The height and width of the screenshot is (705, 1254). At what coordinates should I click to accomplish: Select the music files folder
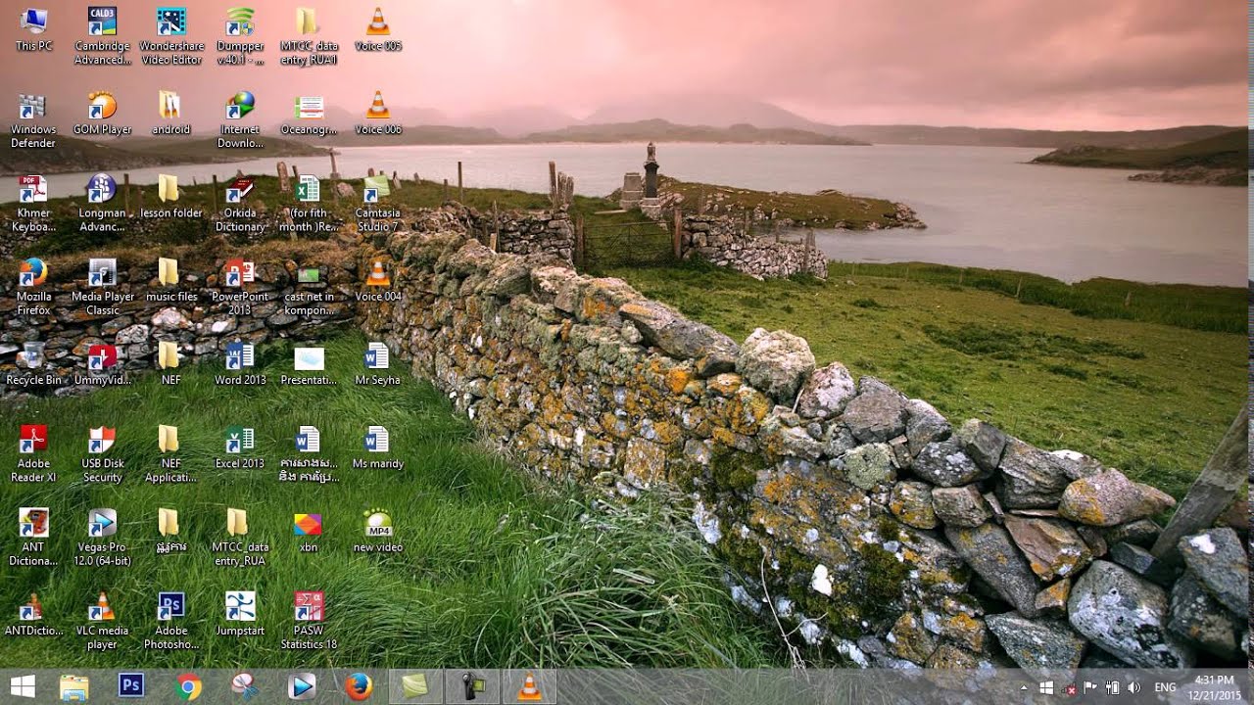(x=170, y=281)
